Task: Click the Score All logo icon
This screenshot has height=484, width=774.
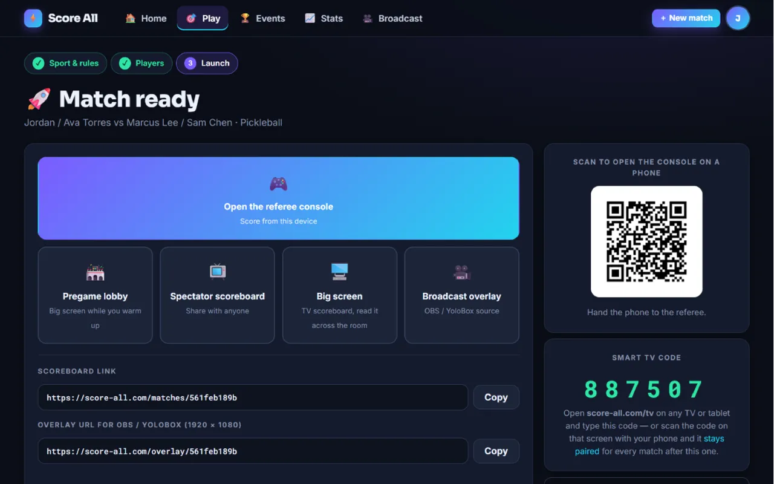Action: pyautogui.click(x=33, y=18)
